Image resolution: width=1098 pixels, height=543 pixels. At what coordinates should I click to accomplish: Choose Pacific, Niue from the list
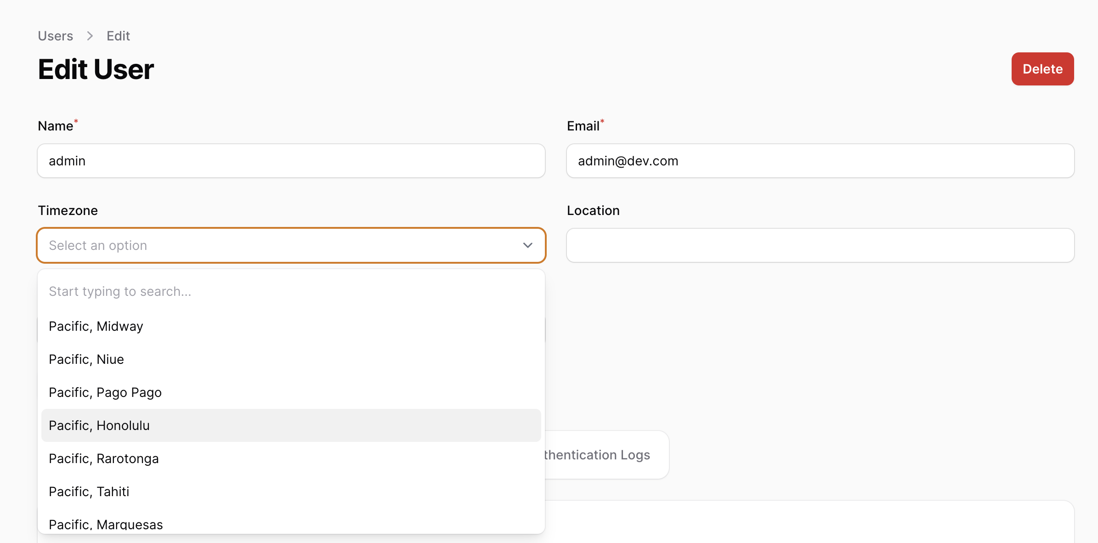tap(86, 359)
